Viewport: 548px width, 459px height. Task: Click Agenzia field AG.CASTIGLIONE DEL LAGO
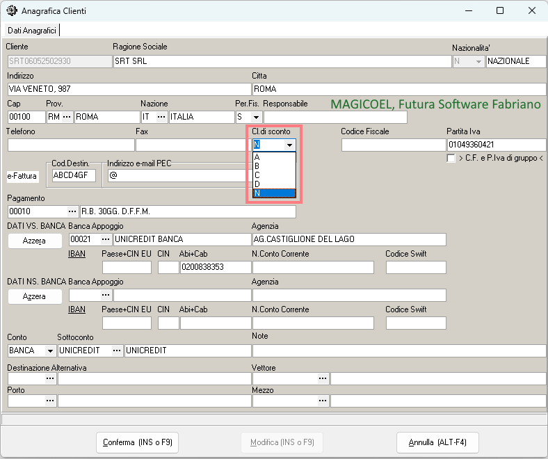(349, 239)
